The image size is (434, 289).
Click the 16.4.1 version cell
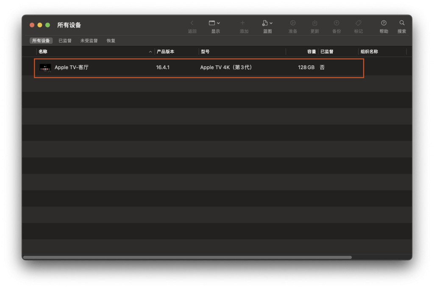point(163,67)
